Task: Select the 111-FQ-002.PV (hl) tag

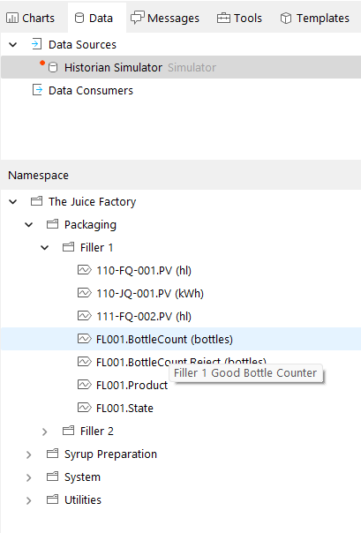Action: [144, 316]
